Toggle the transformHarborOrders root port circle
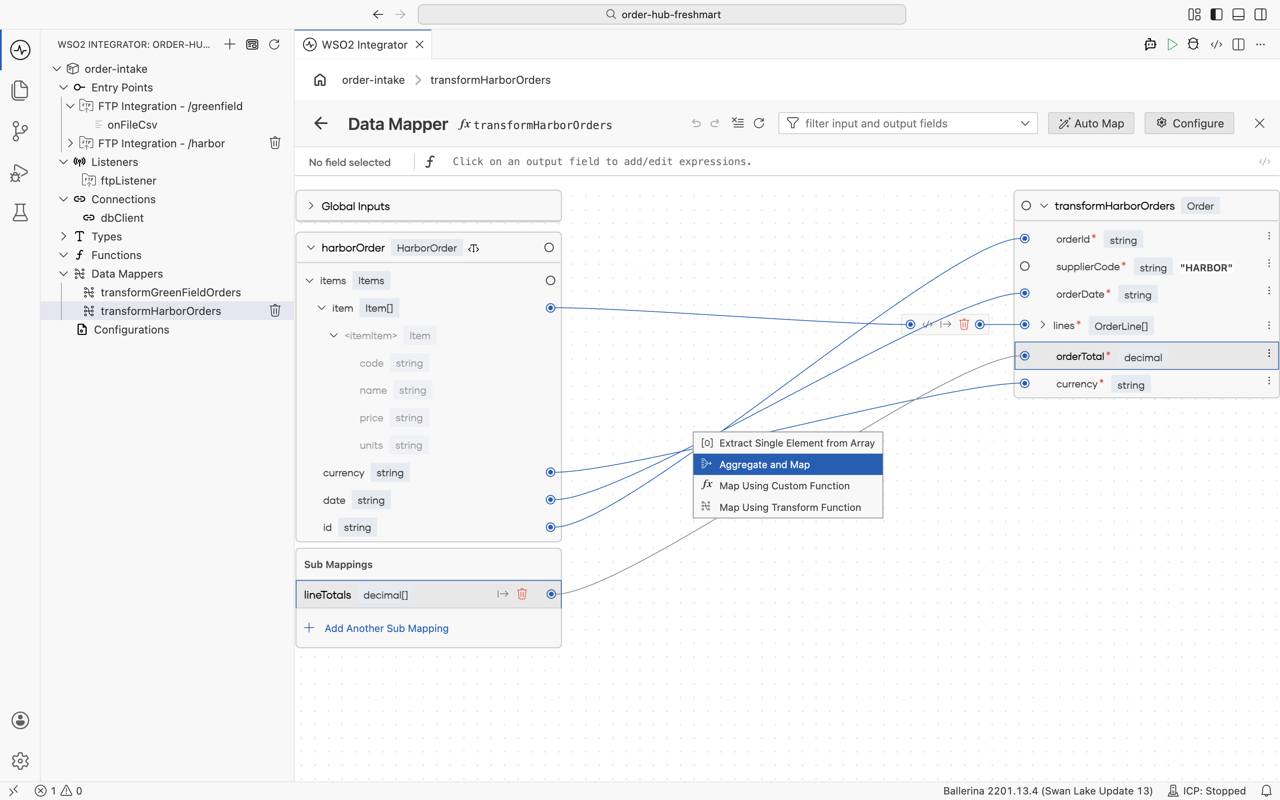This screenshot has width=1280, height=800. (x=1026, y=206)
